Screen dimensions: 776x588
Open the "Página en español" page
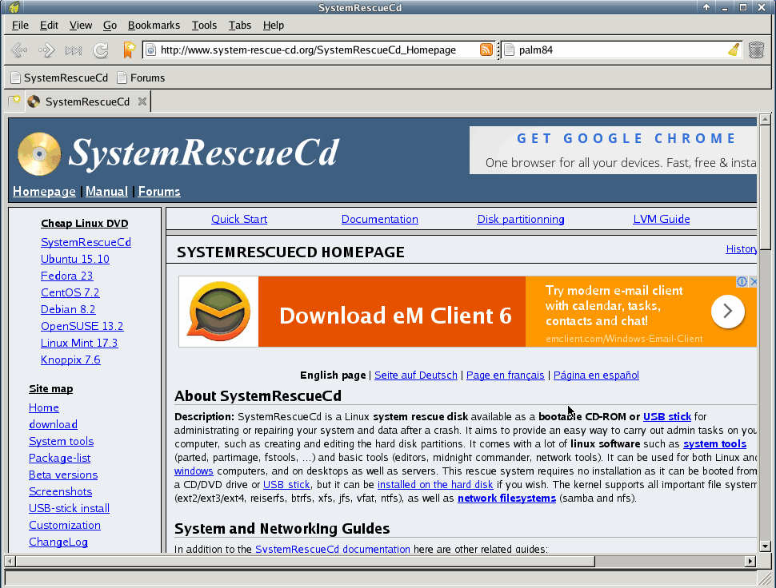(x=595, y=375)
